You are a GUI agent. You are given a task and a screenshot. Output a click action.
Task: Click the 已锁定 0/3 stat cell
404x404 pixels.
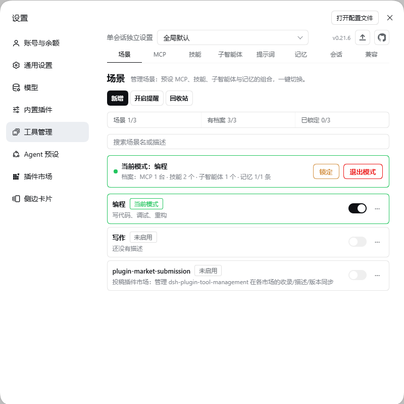point(342,120)
